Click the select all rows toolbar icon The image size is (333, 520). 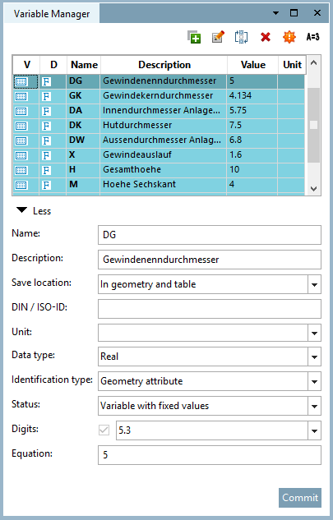tap(242, 37)
